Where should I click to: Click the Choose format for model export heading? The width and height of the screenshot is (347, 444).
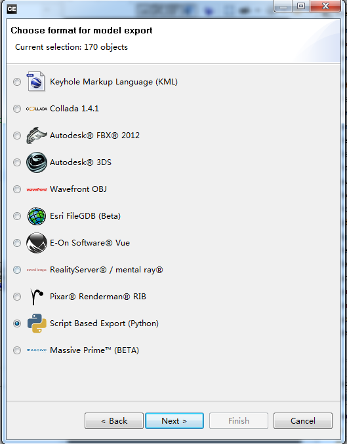(x=82, y=30)
